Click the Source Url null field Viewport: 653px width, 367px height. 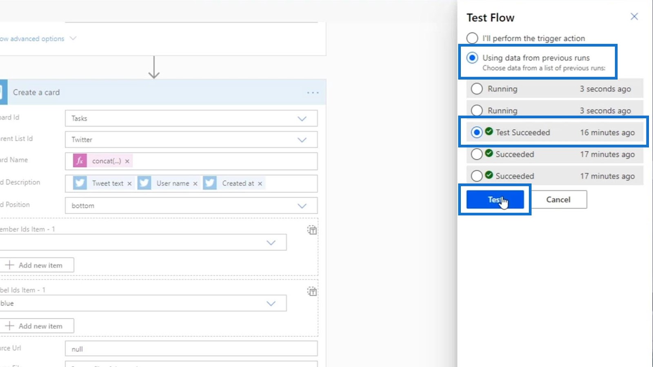[x=191, y=349]
